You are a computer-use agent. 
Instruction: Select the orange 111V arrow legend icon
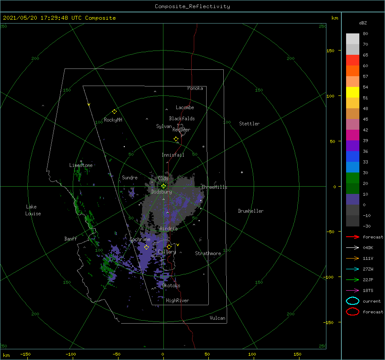coord(352,258)
